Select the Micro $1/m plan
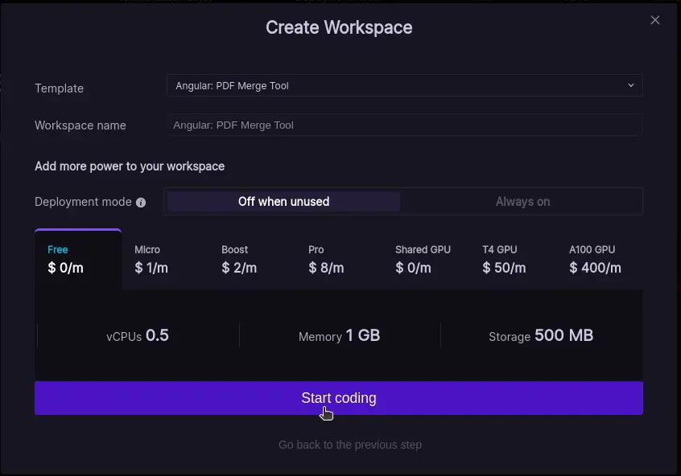The height and width of the screenshot is (476, 681). click(x=165, y=260)
